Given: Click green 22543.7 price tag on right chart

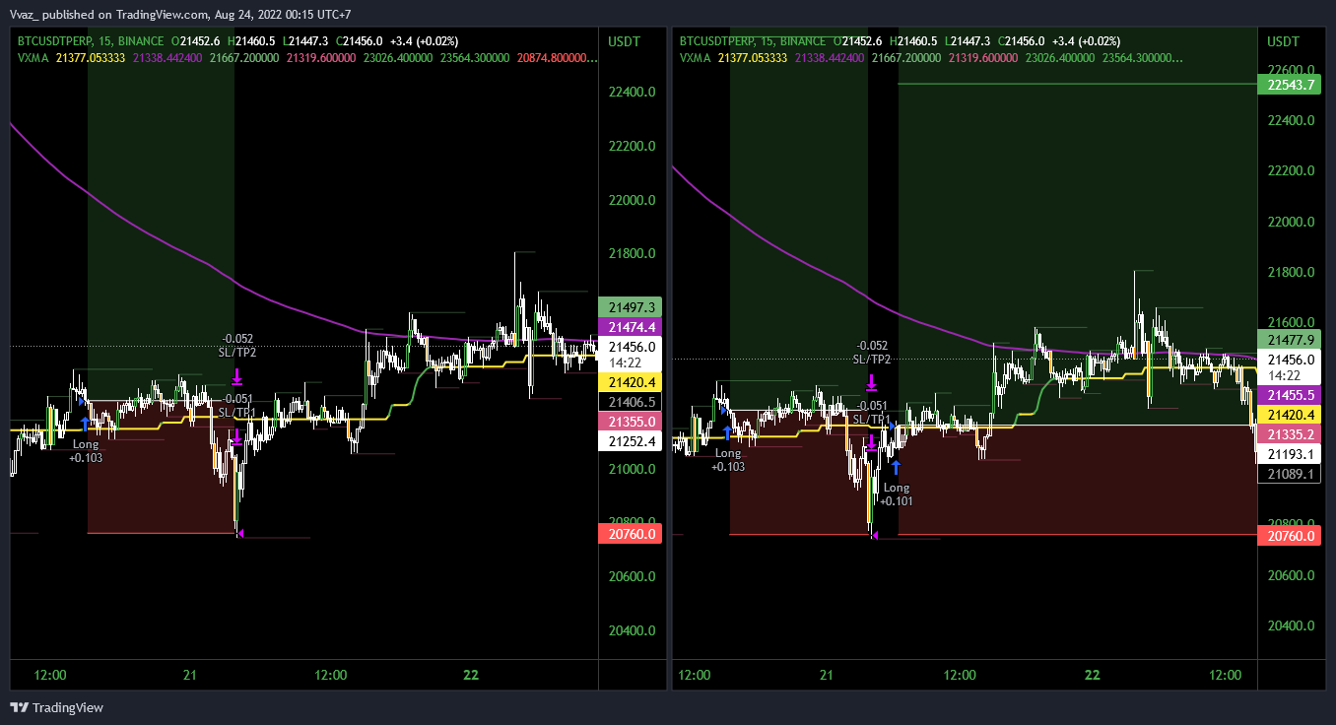Looking at the screenshot, I should point(1292,85).
